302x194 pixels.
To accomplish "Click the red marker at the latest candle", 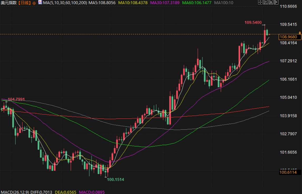I will point(269,34).
